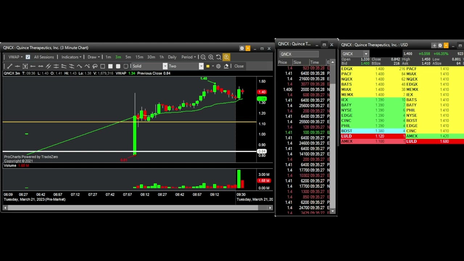Screen dimensions: 464x261
Task: Click the plus icon in Level 2 window
Action: (434, 45)
